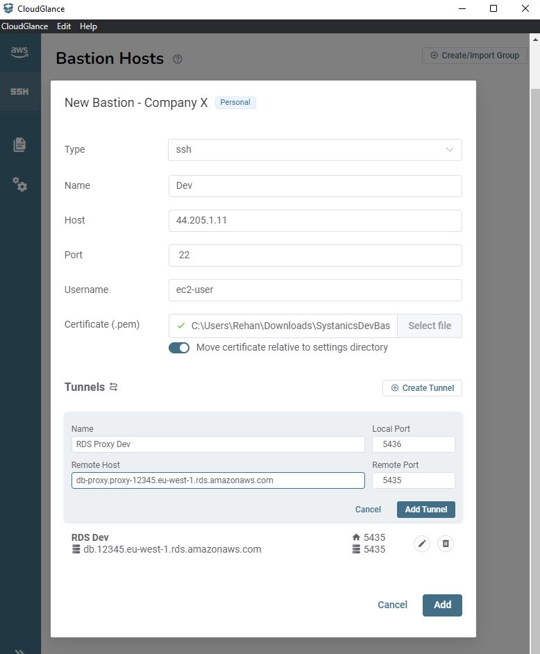
Task: Open the AWS section in the sidebar
Action: (x=19, y=52)
